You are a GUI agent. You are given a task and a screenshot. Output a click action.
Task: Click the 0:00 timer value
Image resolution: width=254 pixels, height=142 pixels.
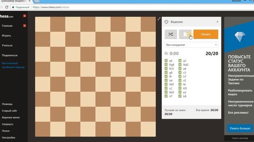click(x=174, y=54)
